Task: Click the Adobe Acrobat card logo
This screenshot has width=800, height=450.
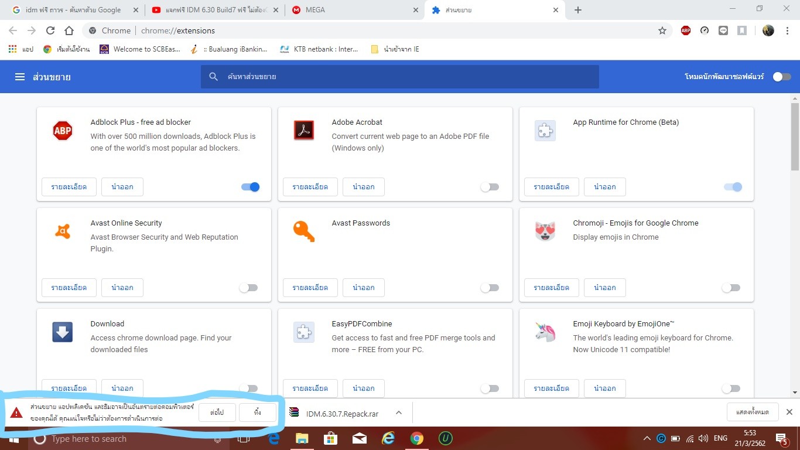Action: [x=304, y=131]
